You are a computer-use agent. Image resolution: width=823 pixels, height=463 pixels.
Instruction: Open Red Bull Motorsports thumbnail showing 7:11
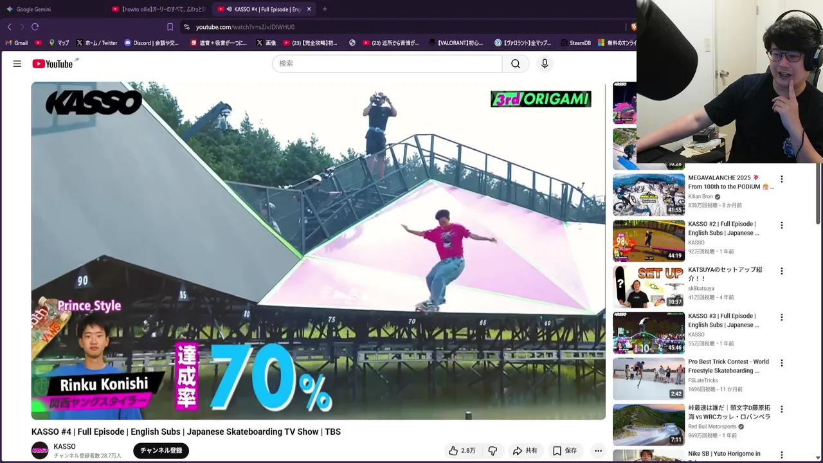649,424
